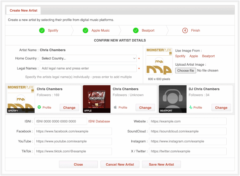
Task: Click the Beatport card headphones placeholder thumbnail
Action: click(173, 99)
